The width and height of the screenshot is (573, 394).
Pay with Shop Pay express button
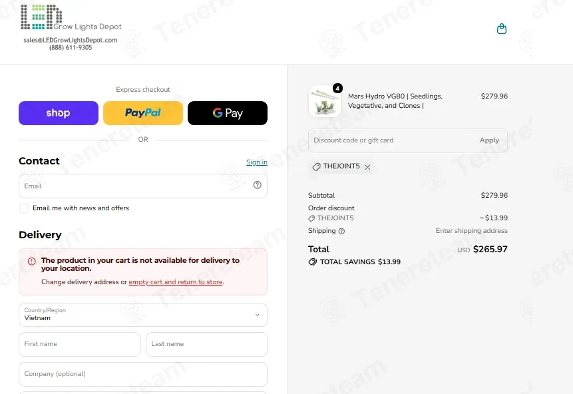(59, 113)
